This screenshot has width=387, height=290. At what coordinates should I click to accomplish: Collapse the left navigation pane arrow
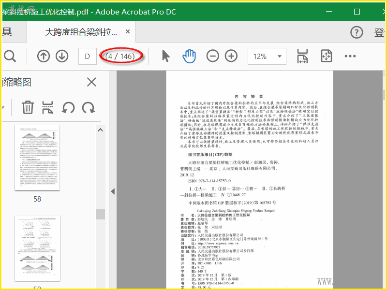[x=113, y=191]
